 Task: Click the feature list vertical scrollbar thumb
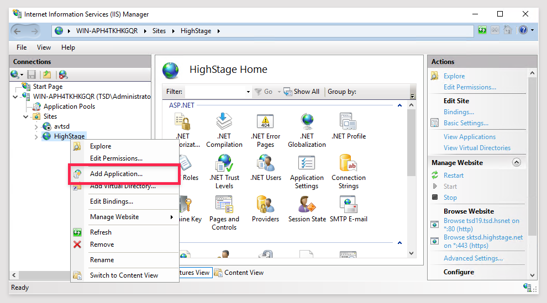tap(411, 143)
